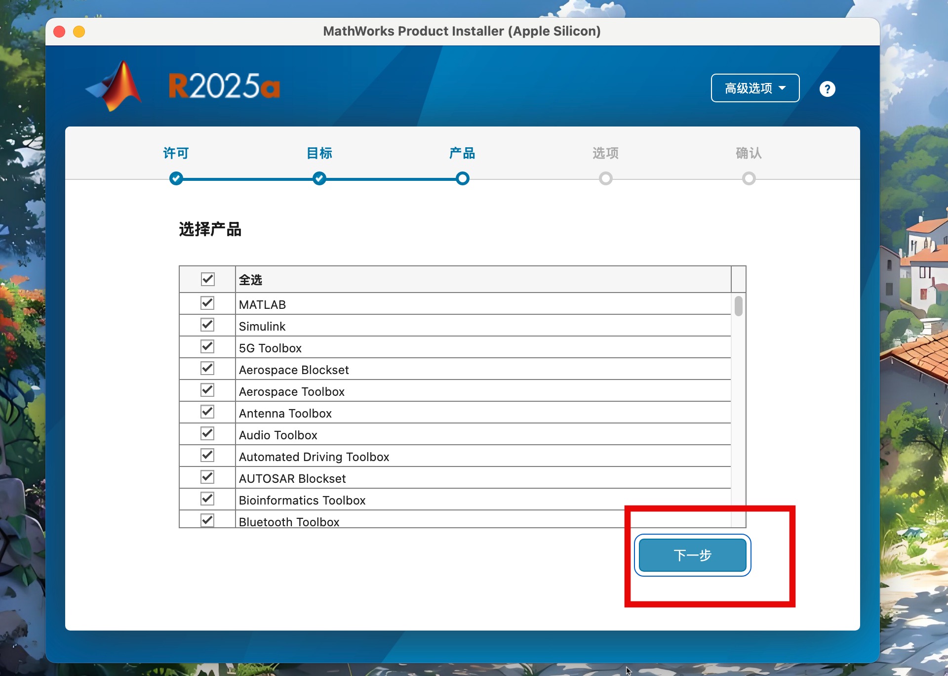Select the Bioinformatics Toolbox row label
This screenshot has width=948, height=676.
[x=302, y=500]
